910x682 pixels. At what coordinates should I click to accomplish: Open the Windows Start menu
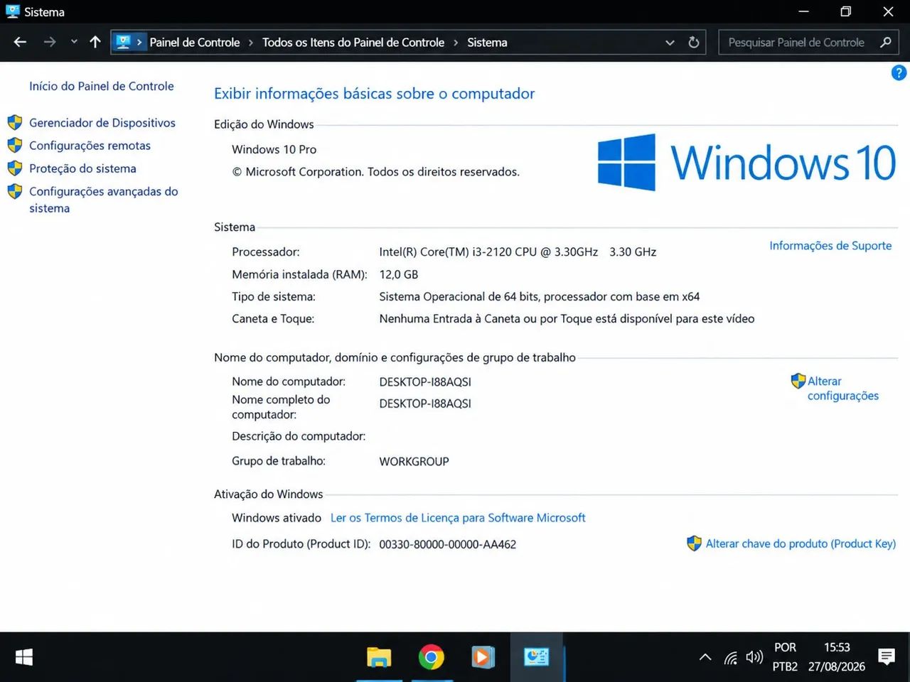click(24, 657)
